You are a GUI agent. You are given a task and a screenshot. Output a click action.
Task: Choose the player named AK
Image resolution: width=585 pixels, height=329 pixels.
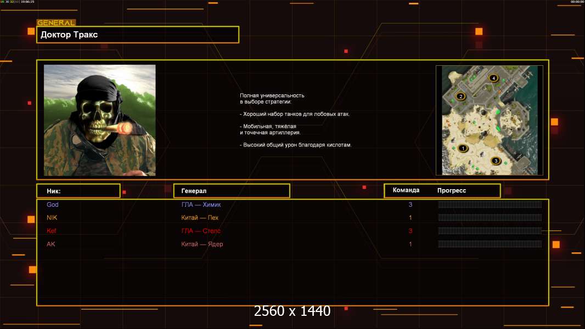pos(51,244)
